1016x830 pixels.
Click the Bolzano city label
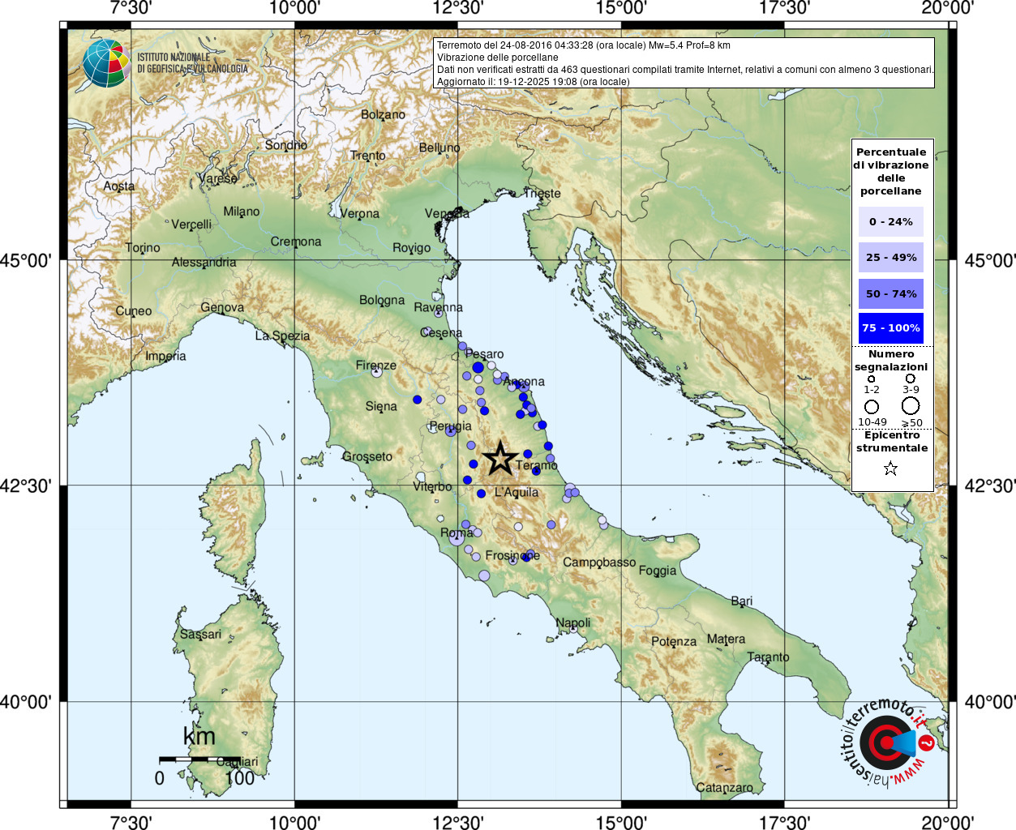pyautogui.click(x=383, y=115)
